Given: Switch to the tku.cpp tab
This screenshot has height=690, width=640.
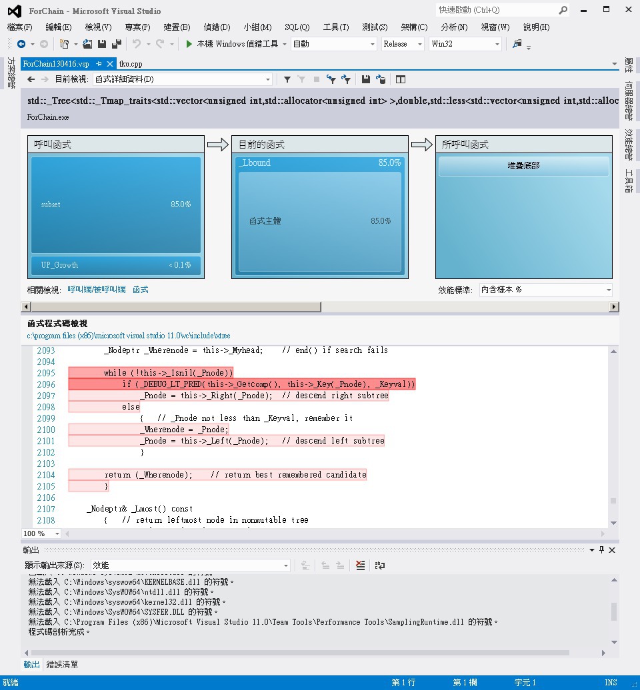Looking at the screenshot, I should tap(131, 64).
